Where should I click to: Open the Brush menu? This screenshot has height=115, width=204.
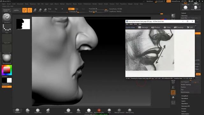tap(9, 4)
